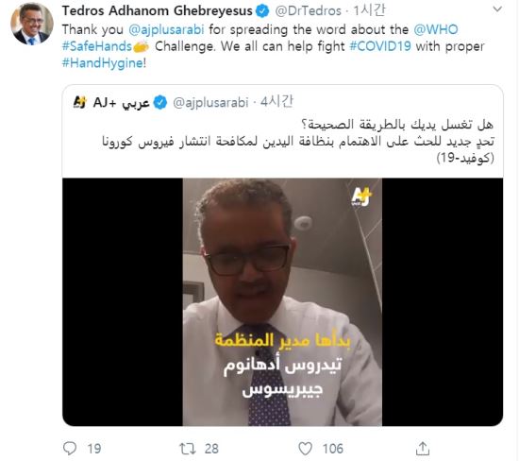Image resolution: width=519 pixels, height=461 pixels.
Task: Click Tedros profile avatar picture
Action: pyautogui.click(x=32, y=24)
